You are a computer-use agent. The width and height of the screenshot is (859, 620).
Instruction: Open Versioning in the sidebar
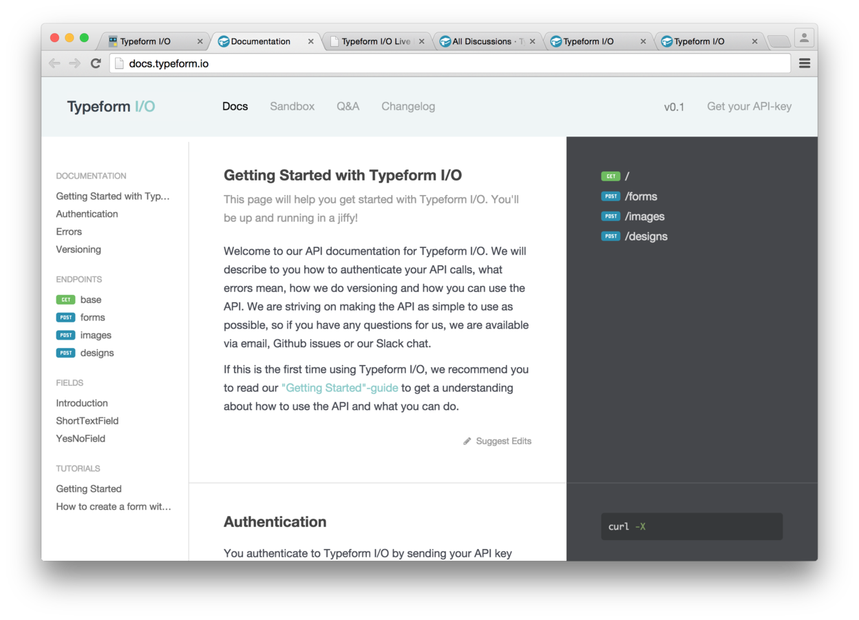pyautogui.click(x=78, y=249)
